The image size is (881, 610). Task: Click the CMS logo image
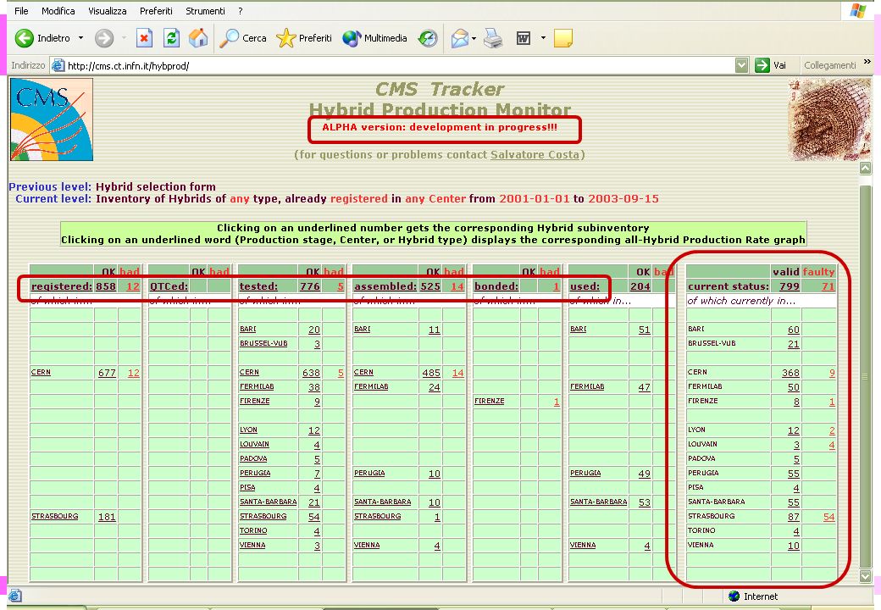52,119
